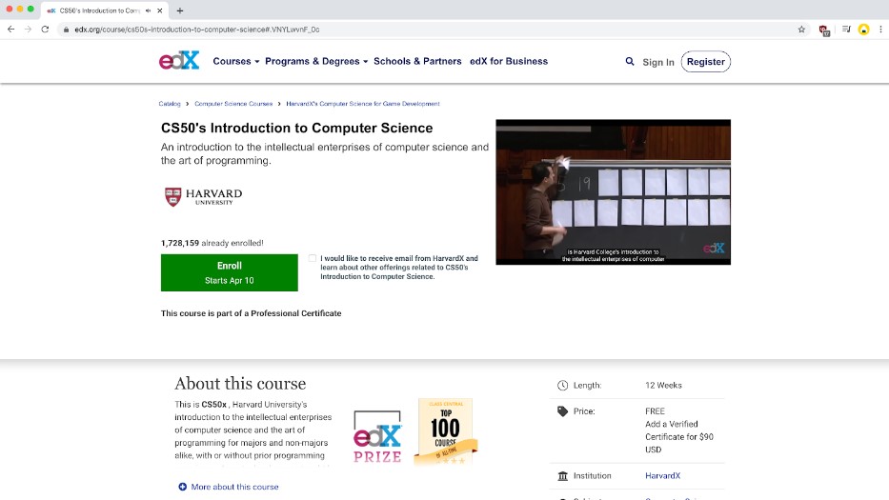Open edX for Business page
The image size is (889, 500).
point(509,61)
